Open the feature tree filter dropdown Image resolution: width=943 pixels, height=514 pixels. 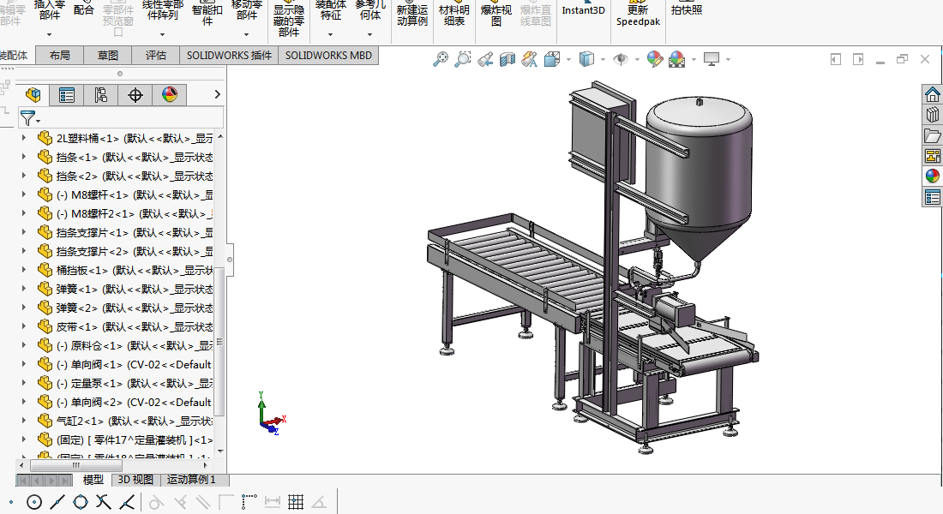point(31,118)
